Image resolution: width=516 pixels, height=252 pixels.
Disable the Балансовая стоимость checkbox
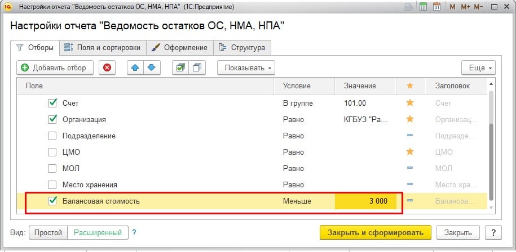(x=53, y=201)
